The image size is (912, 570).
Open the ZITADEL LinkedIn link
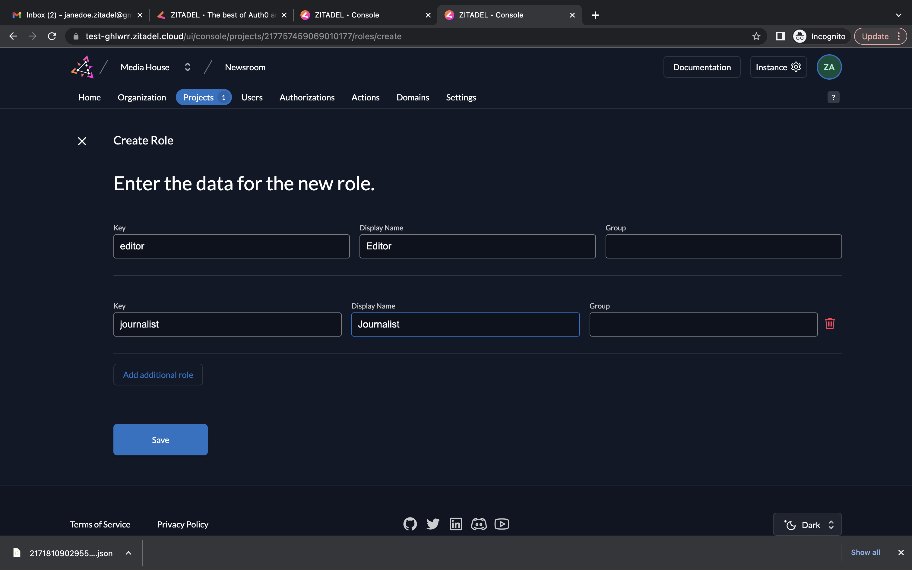point(456,524)
